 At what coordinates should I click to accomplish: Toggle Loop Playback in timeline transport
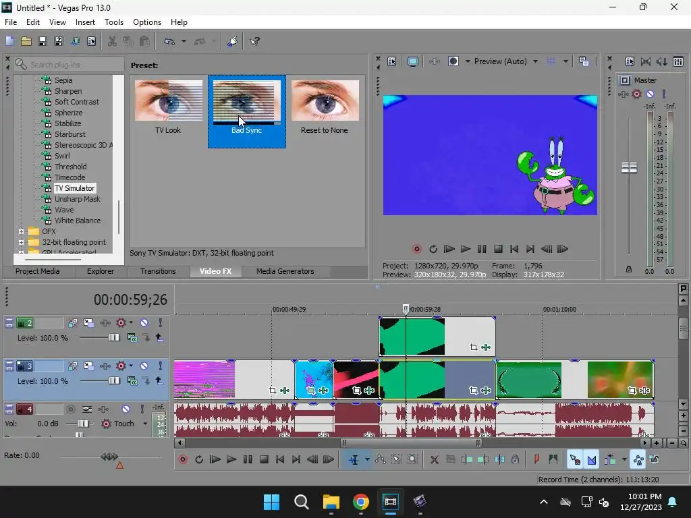click(x=199, y=460)
